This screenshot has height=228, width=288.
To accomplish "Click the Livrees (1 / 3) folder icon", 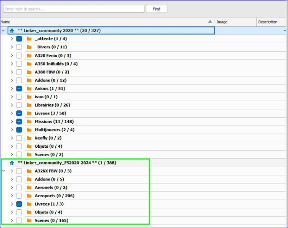I will [x=29, y=204].
